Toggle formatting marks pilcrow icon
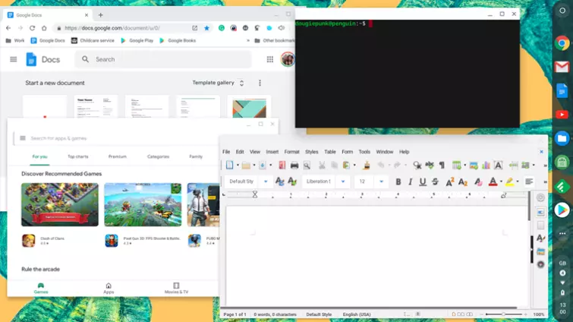 coord(441,165)
